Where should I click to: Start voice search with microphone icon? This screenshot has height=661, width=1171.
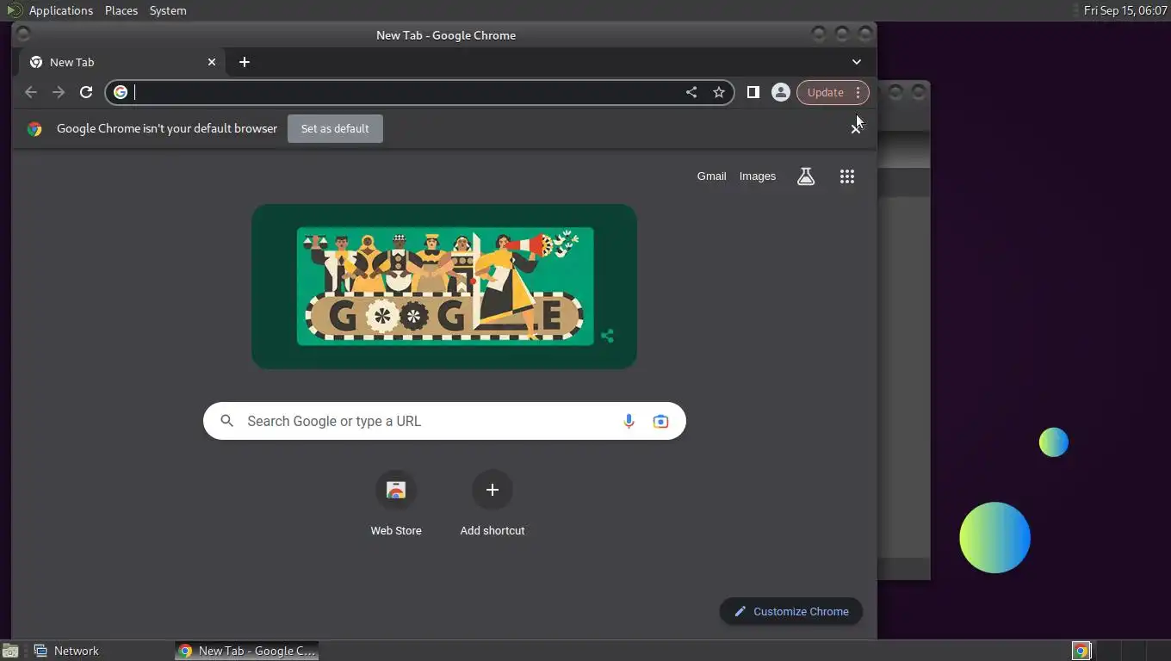[629, 421]
